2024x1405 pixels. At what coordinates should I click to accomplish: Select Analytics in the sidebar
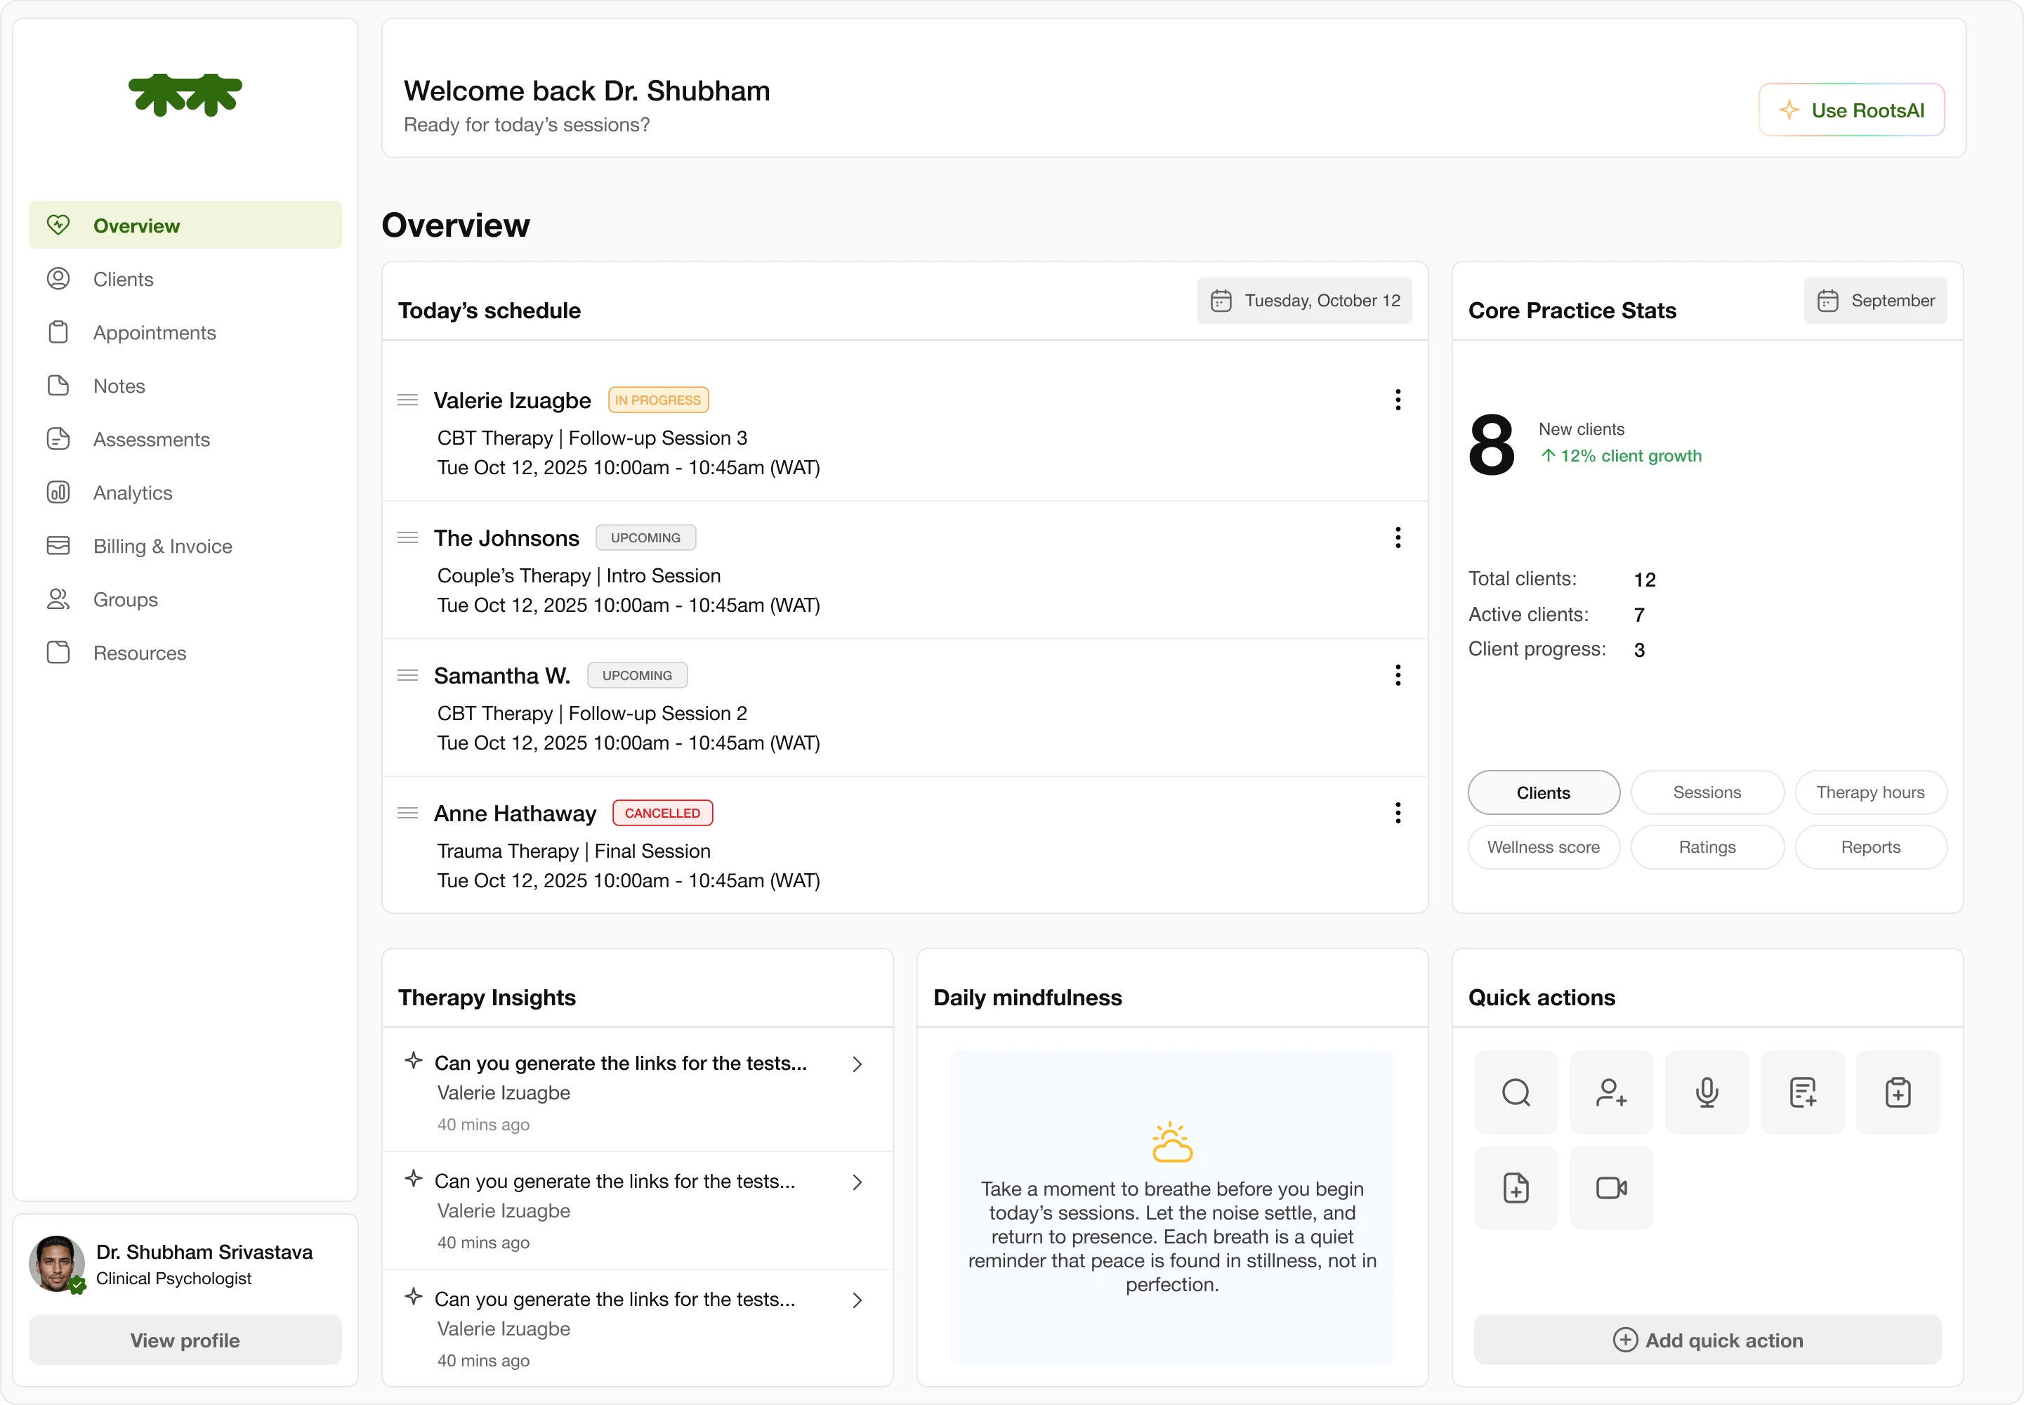132,492
